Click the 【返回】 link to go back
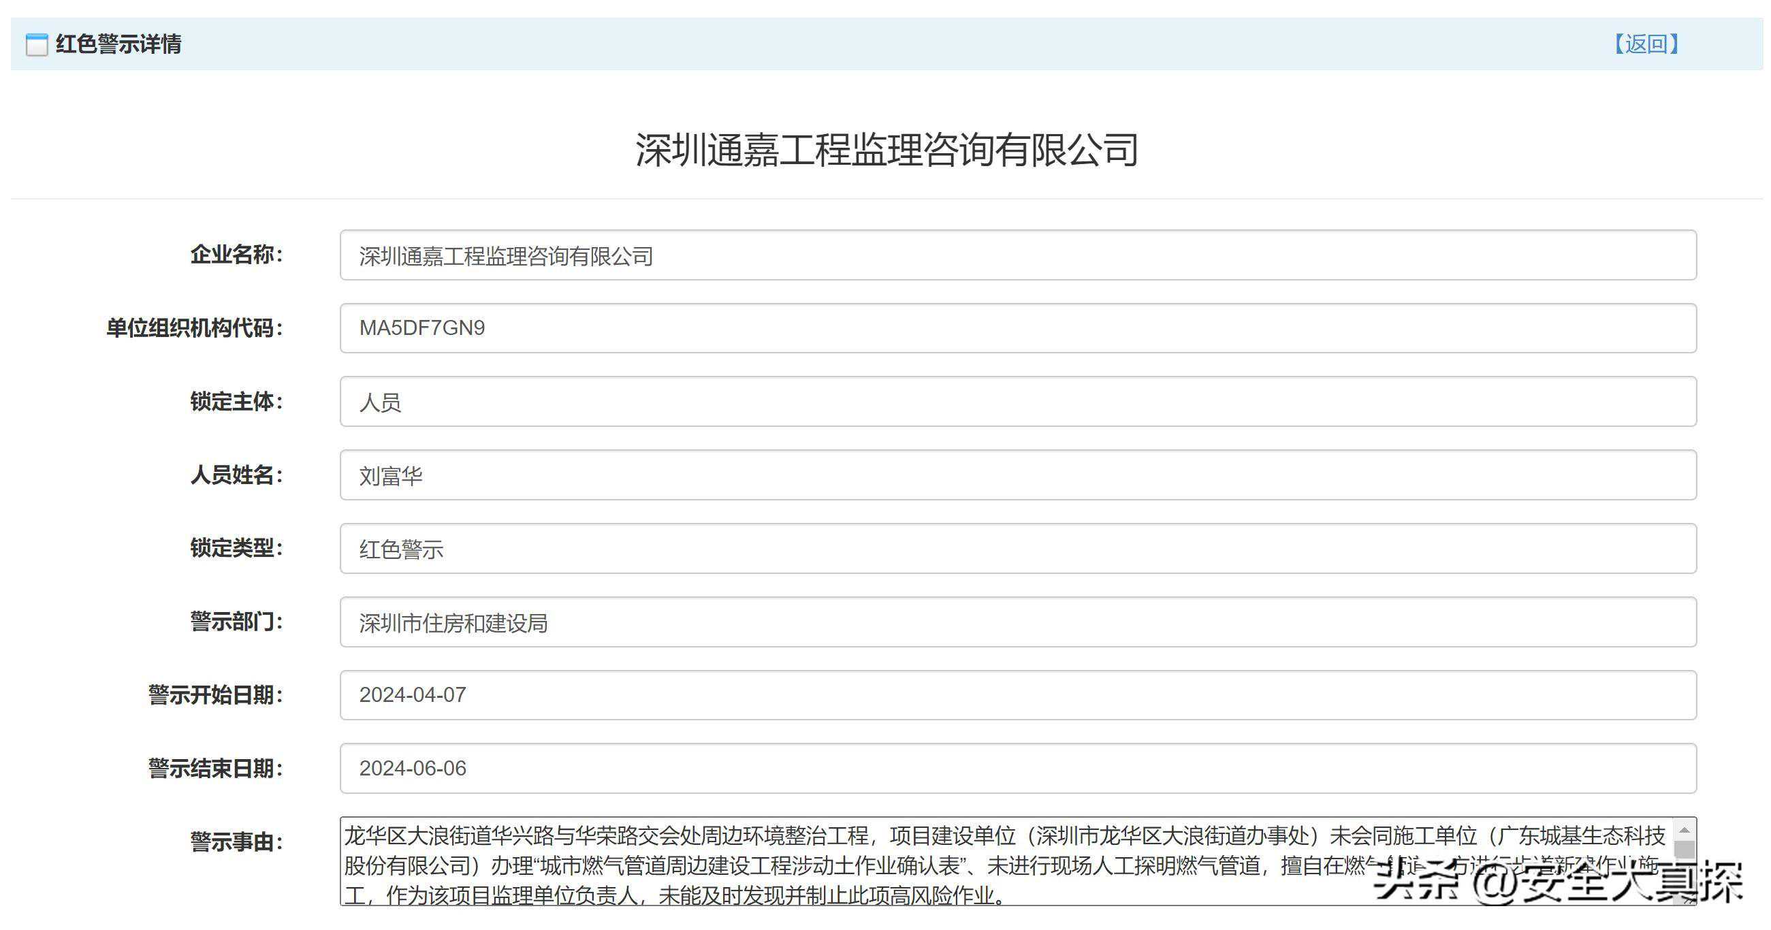 point(1646,44)
